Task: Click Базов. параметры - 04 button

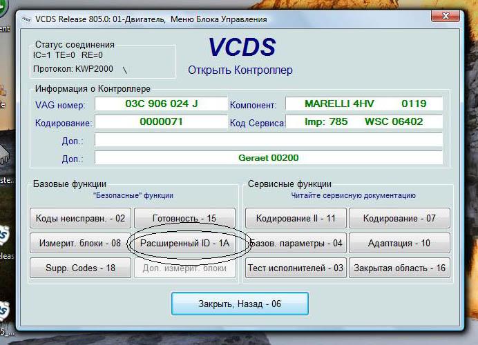Action: [296, 243]
